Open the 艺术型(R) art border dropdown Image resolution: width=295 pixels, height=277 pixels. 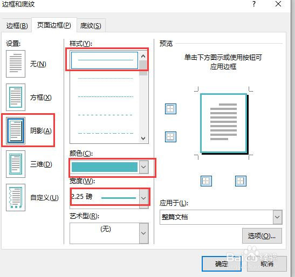144,233
